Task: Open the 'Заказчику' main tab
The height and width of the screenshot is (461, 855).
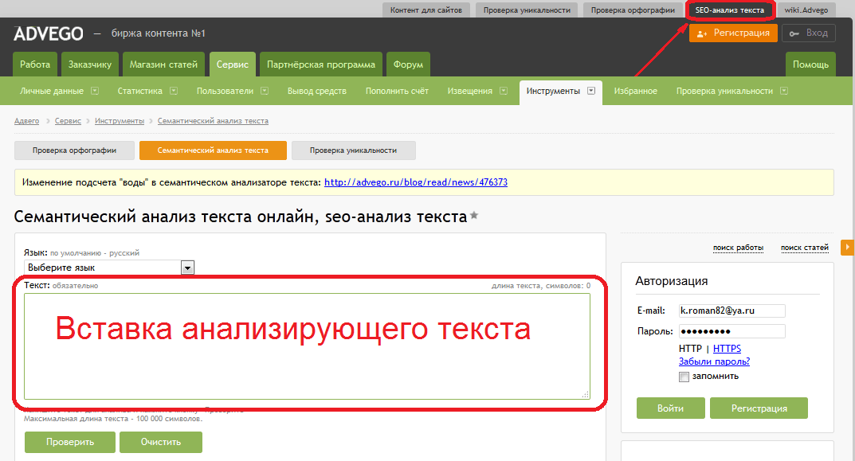Action: coord(90,64)
